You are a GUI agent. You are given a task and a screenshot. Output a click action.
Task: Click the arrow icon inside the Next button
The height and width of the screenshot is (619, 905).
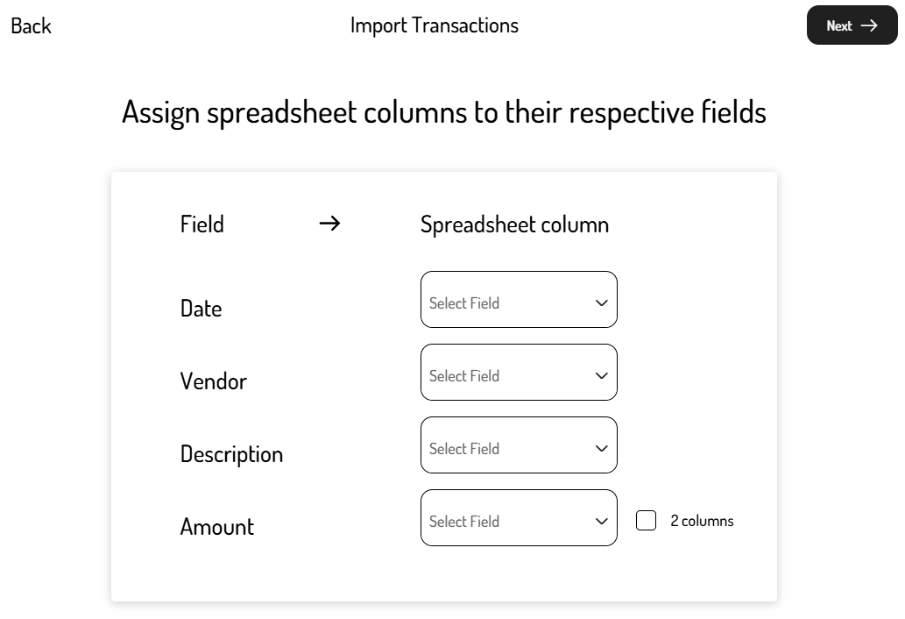pos(868,25)
